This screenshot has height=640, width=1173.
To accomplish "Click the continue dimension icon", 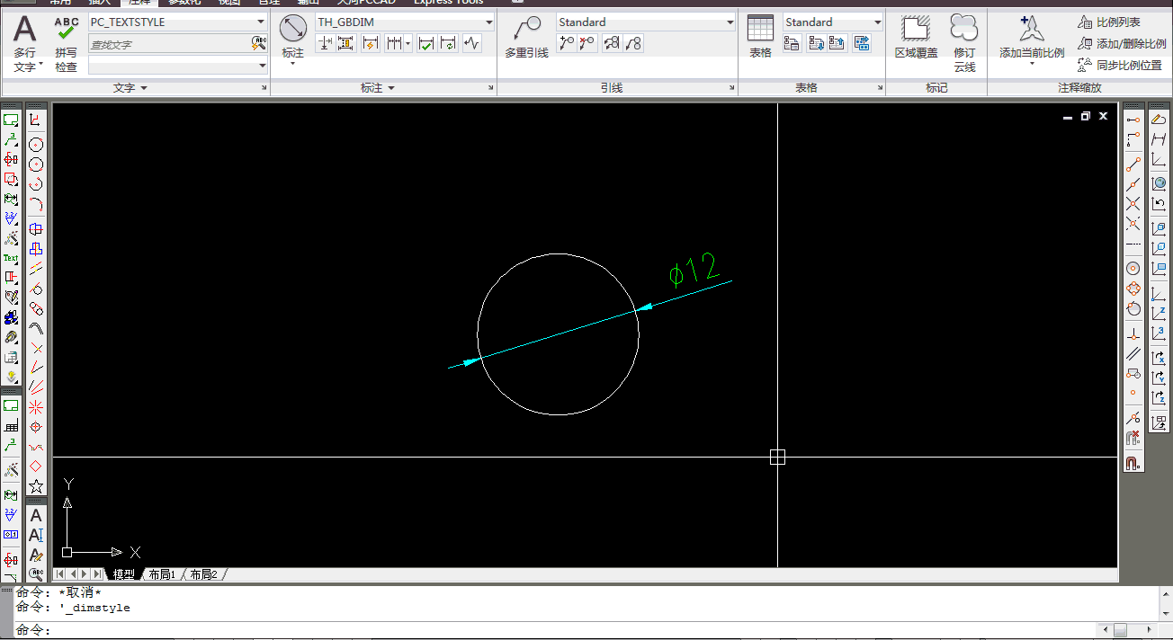I will (x=394, y=43).
